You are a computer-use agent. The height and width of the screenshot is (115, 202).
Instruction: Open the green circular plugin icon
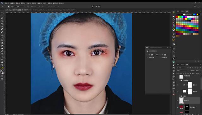click(174, 62)
